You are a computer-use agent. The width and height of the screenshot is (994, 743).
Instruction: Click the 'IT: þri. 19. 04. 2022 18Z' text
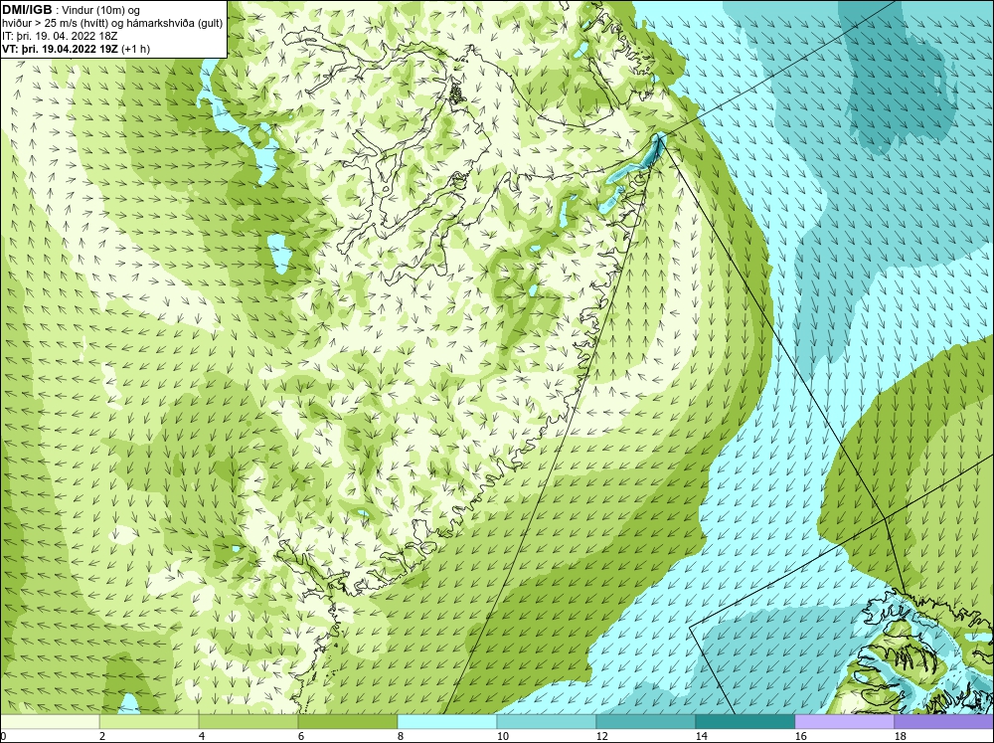tap(60, 36)
